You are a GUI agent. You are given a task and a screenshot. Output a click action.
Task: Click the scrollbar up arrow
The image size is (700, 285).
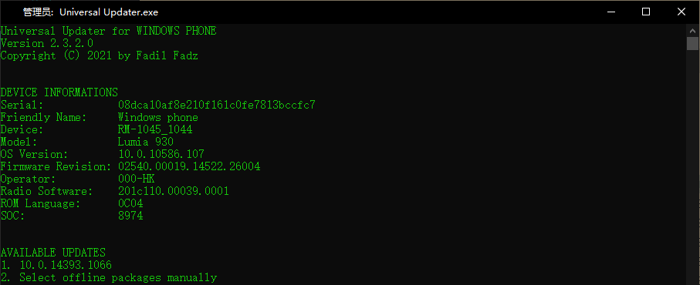692,31
